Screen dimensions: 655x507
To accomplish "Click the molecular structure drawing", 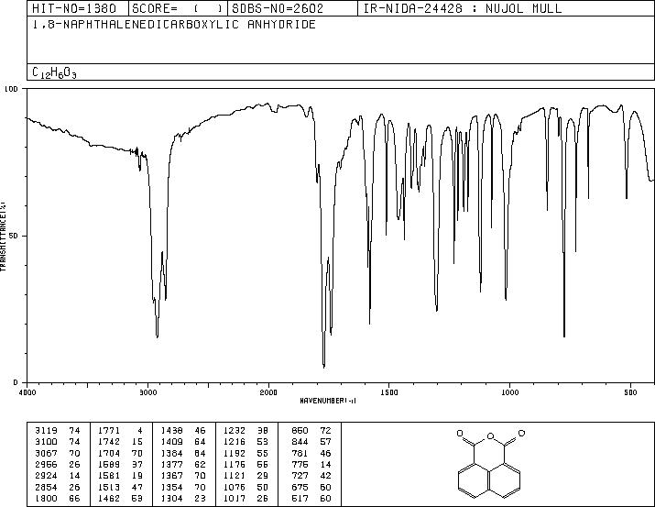I will pos(490,464).
